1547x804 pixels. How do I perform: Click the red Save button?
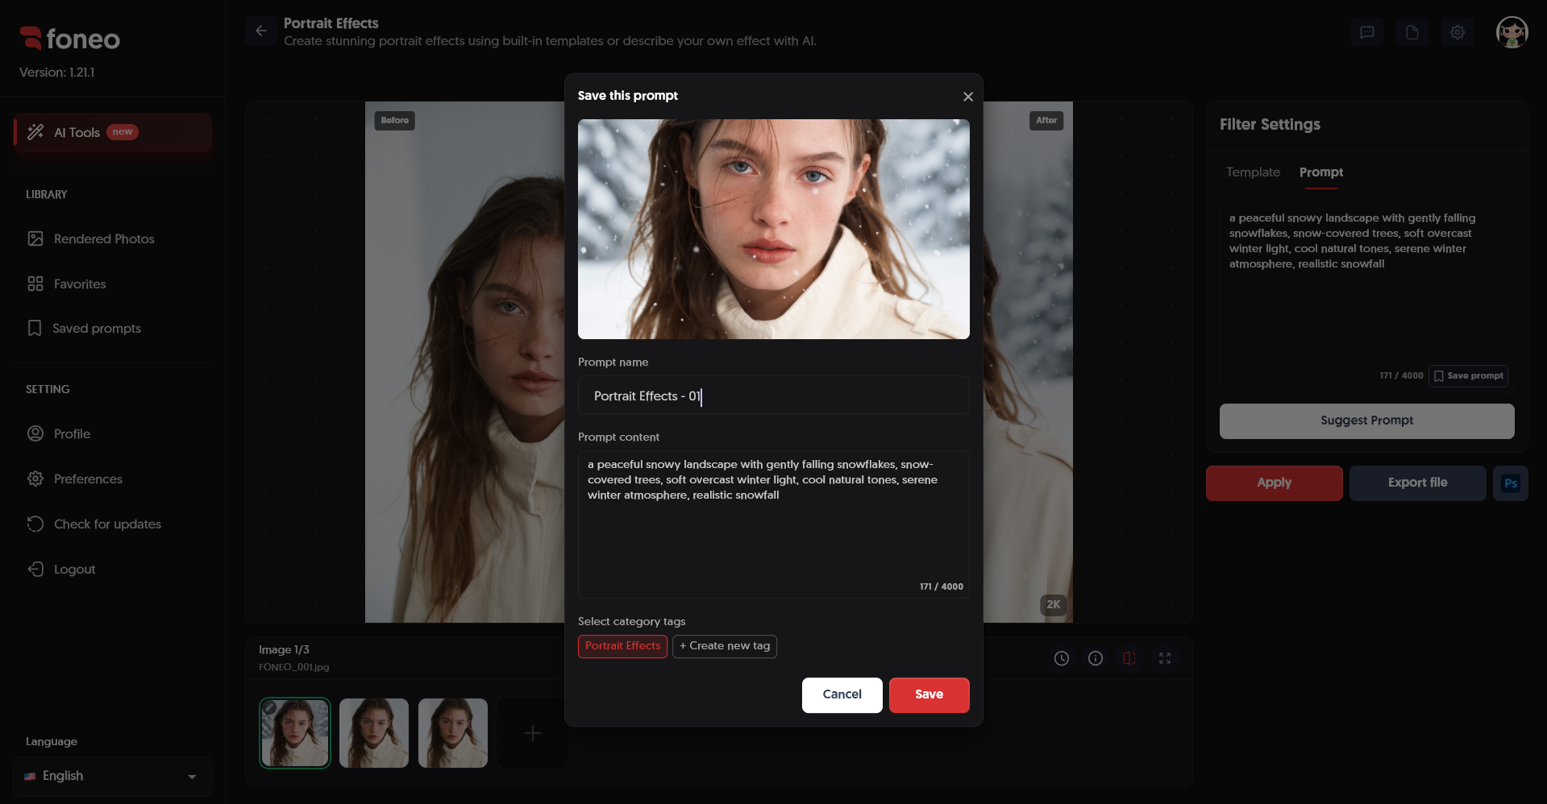click(x=929, y=695)
